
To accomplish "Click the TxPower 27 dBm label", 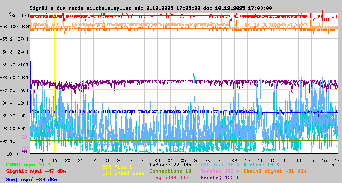I will point(170,165).
